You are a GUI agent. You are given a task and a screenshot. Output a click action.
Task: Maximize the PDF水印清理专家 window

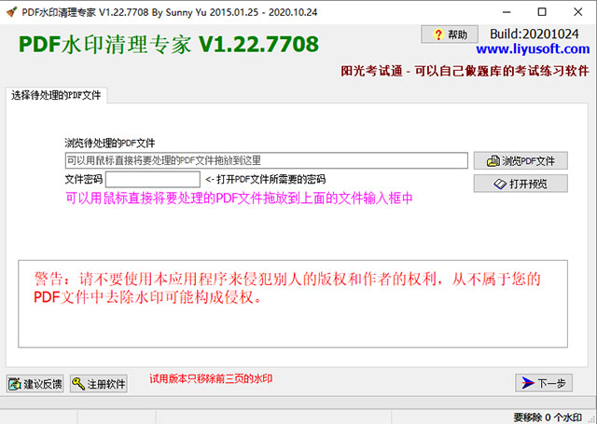[542, 12]
